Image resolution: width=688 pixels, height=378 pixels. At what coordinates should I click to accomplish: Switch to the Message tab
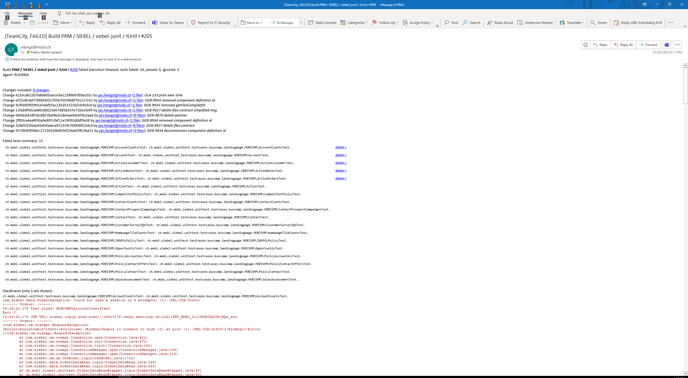point(25,13)
